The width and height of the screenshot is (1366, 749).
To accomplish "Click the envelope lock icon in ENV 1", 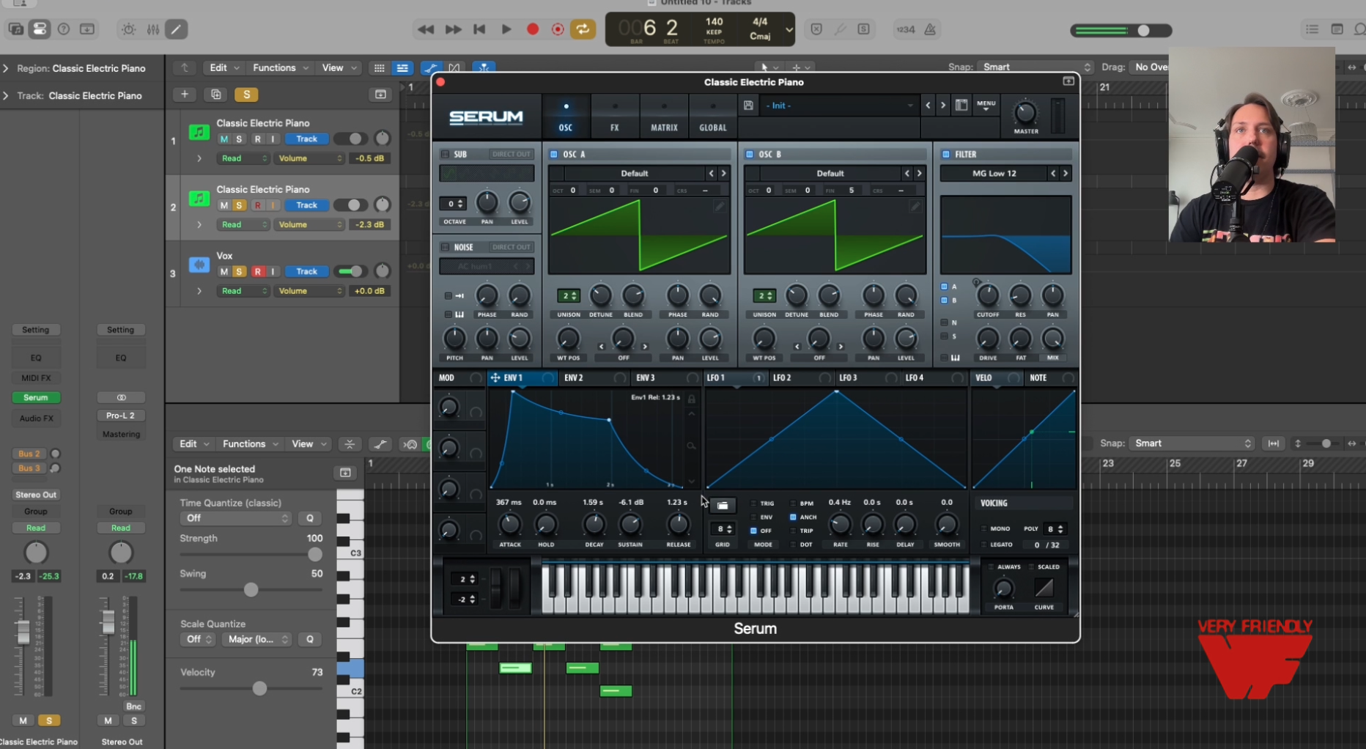I will [x=691, y=399].
